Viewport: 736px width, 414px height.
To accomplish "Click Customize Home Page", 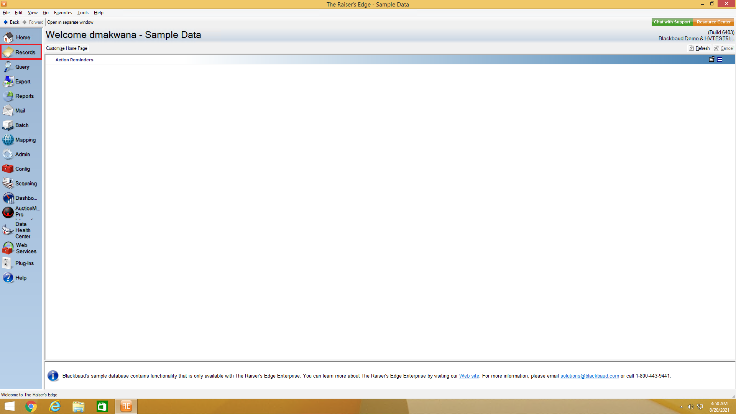I will click(67, 48).
